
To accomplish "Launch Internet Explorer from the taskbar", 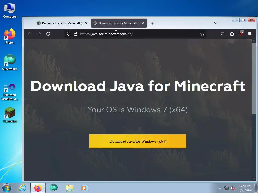I will click(22, 188).
